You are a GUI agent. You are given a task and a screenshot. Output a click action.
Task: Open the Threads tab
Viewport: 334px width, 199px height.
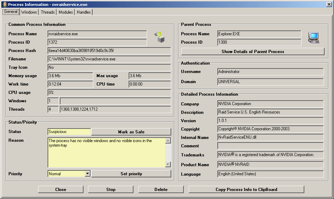(48, 12)
